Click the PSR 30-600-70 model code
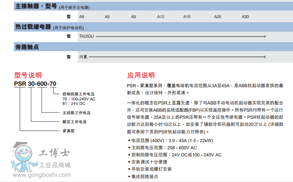The height and width of the screenshot is (182, 293). point(35,83)
